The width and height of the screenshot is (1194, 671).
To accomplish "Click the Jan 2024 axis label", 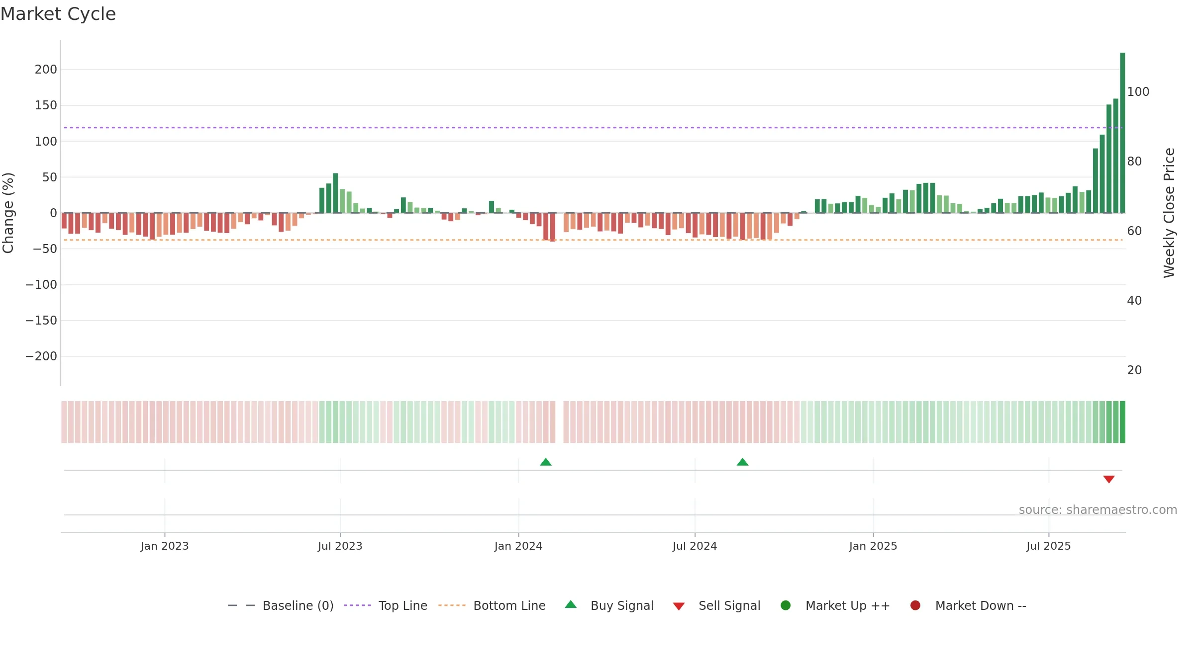I will pos(518,546).
